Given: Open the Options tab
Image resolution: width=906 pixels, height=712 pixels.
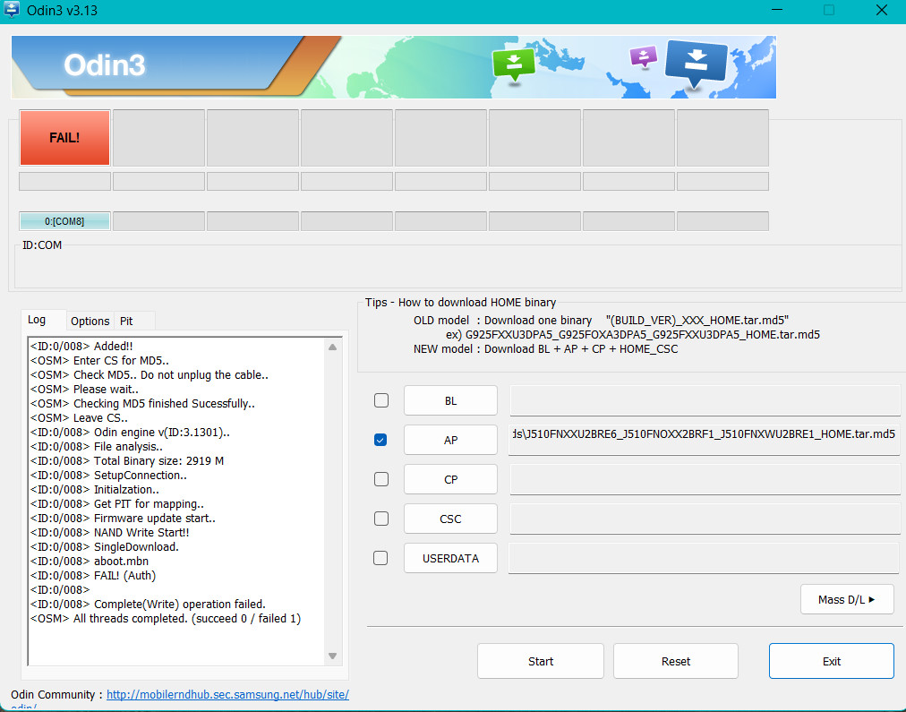Looking at the screenshot, I should (x=90, y=321).
